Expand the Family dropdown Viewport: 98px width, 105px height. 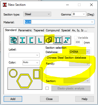[80, 64]
